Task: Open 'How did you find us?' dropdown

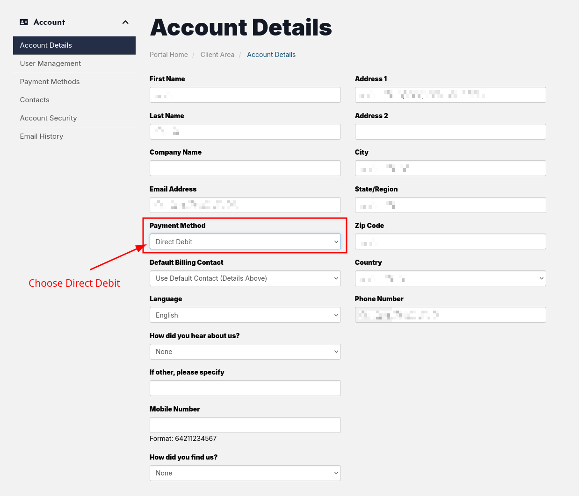Action: pyautogui.click(x=245, y=473)
